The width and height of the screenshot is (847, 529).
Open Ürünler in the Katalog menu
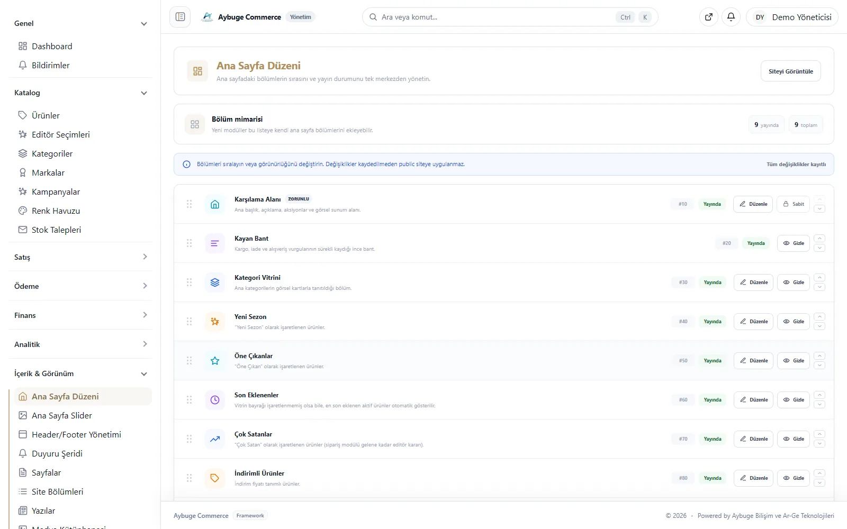click(x=83, y=115)
